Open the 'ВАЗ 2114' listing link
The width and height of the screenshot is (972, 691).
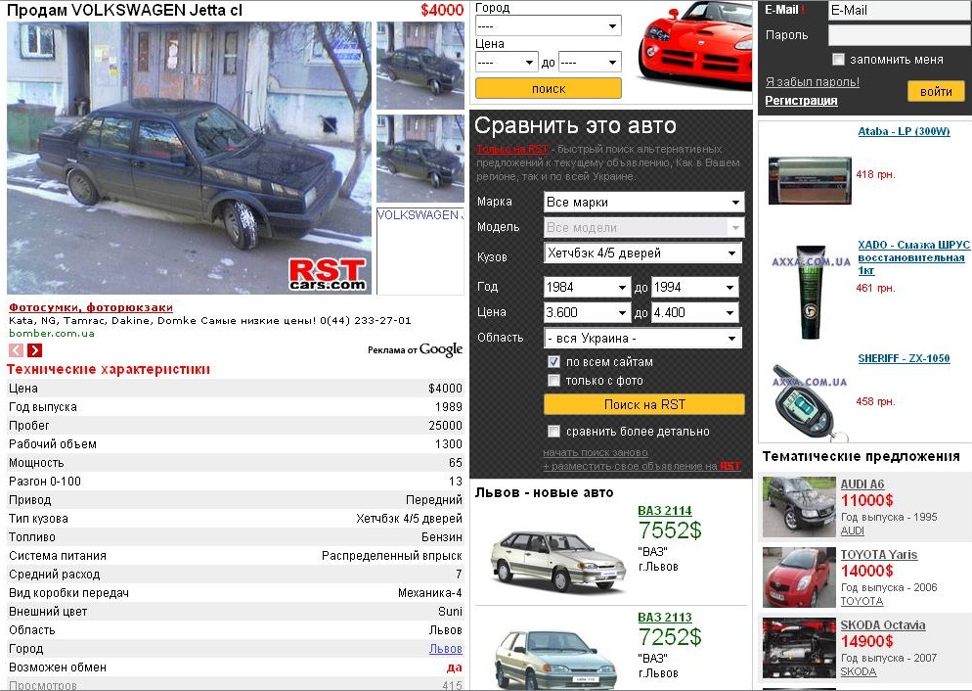(x=665, y=511)
